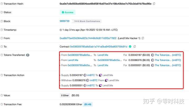The width and height of the screenshot is (189, 109).
Task: Copy the contract address icon
Action: click(135, 46)
